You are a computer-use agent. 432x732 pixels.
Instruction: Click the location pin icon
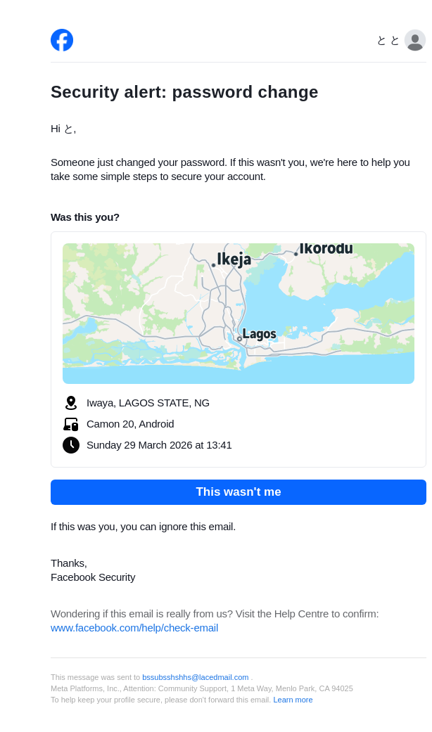tap(71, 403)
